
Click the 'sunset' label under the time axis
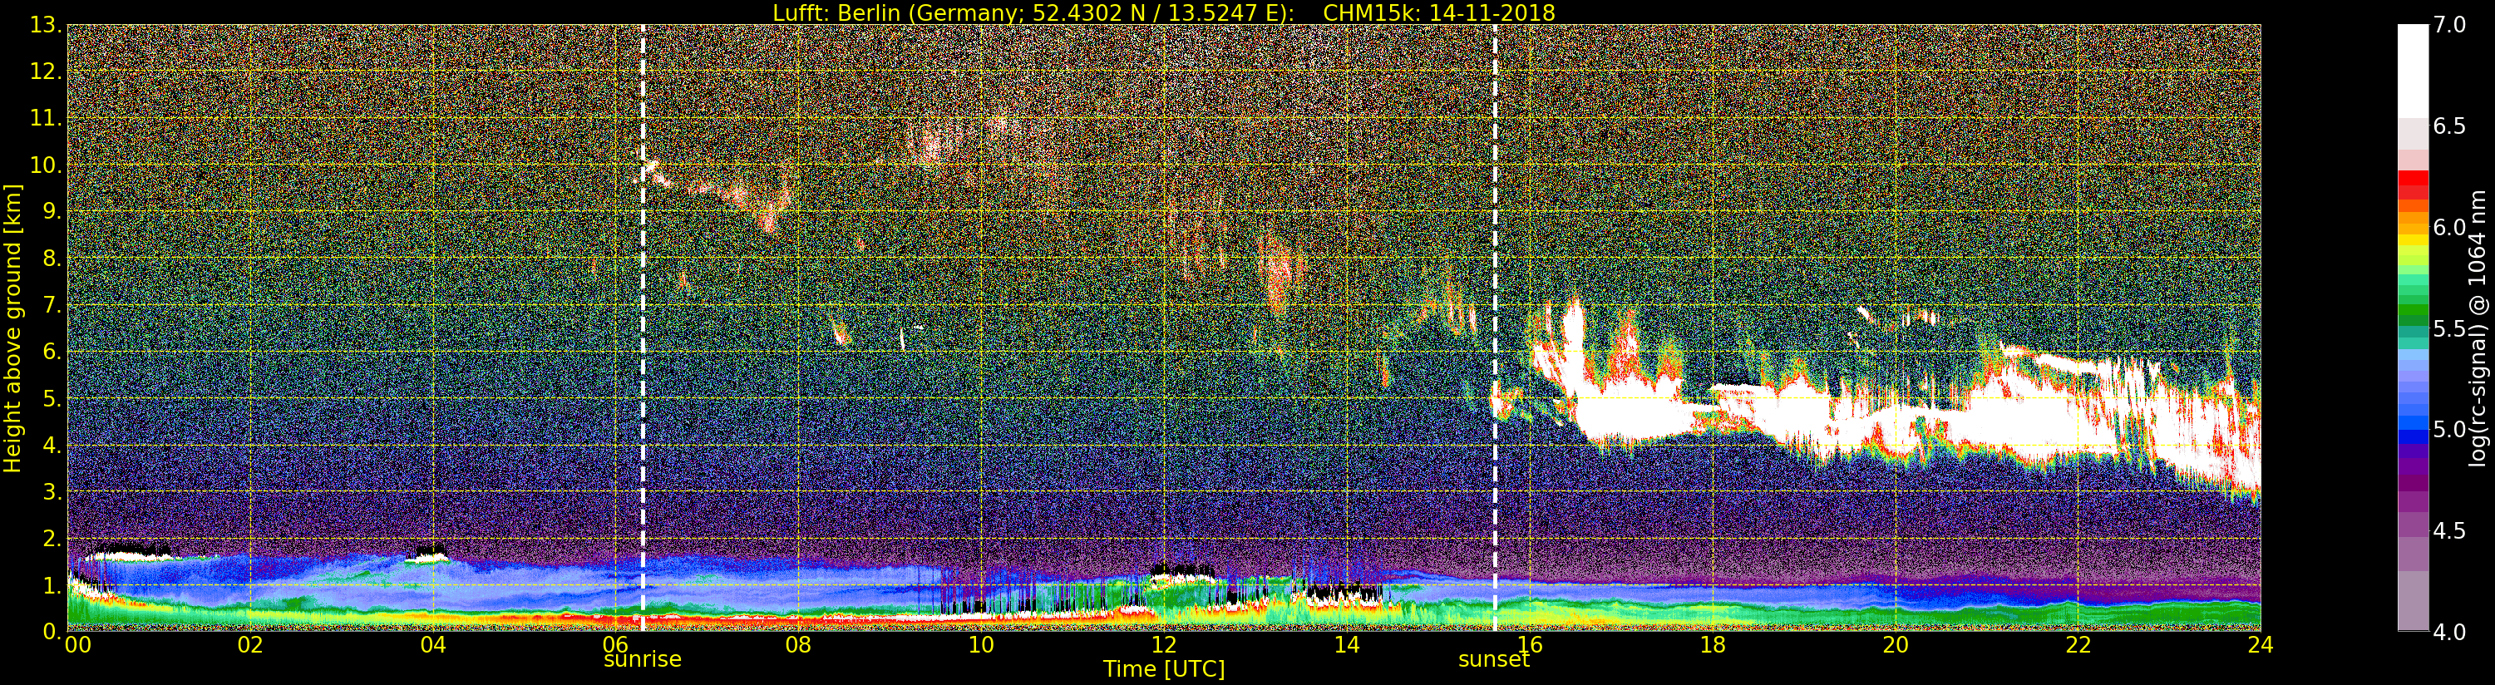point(1493,660)
